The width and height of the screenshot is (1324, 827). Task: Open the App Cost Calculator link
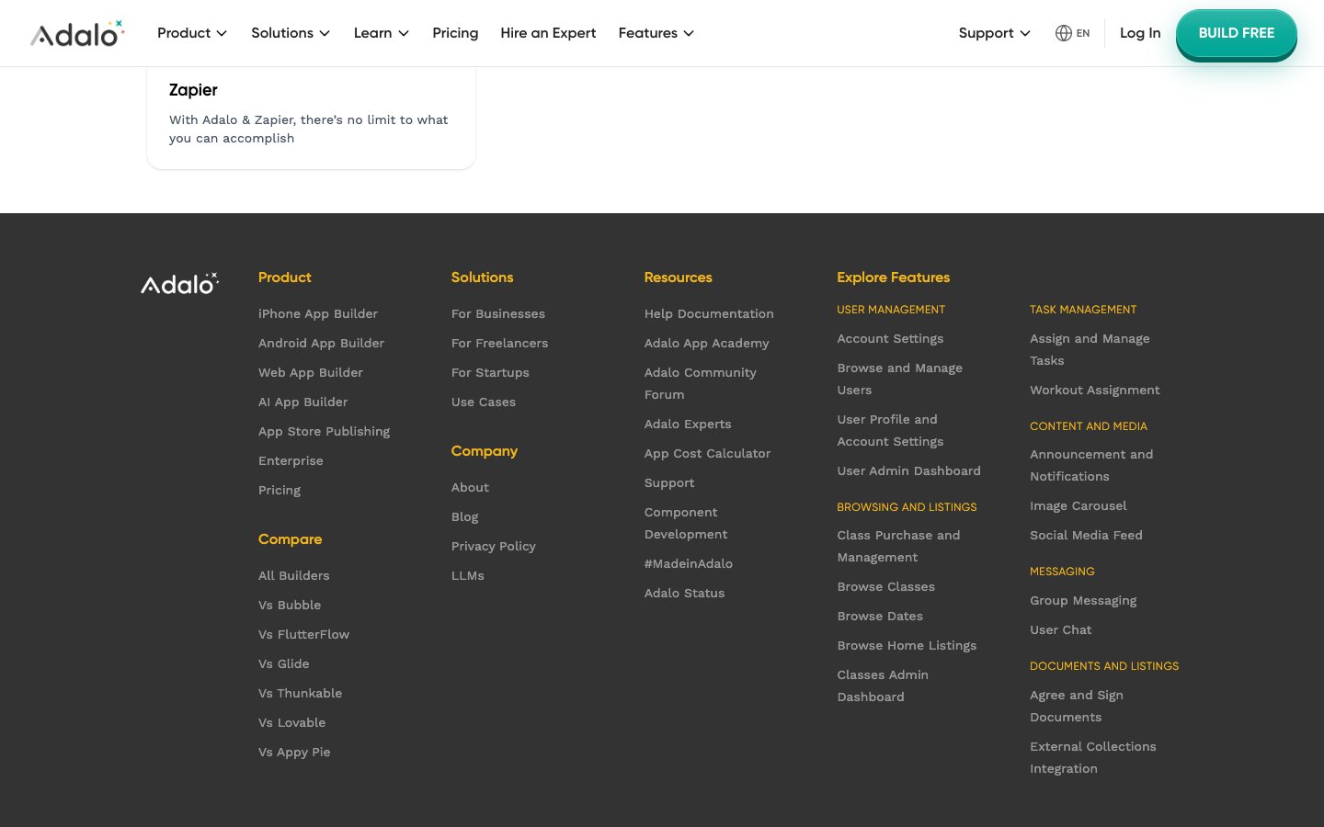pos(707,453)
